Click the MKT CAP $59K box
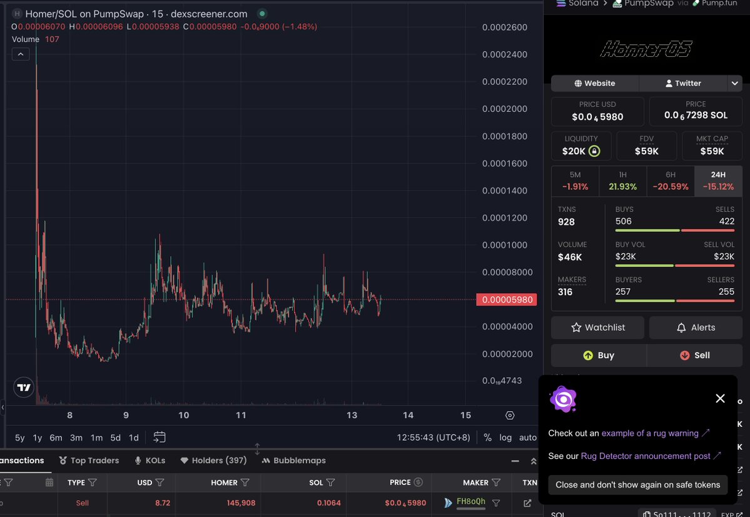 click(x=712, y=146)
